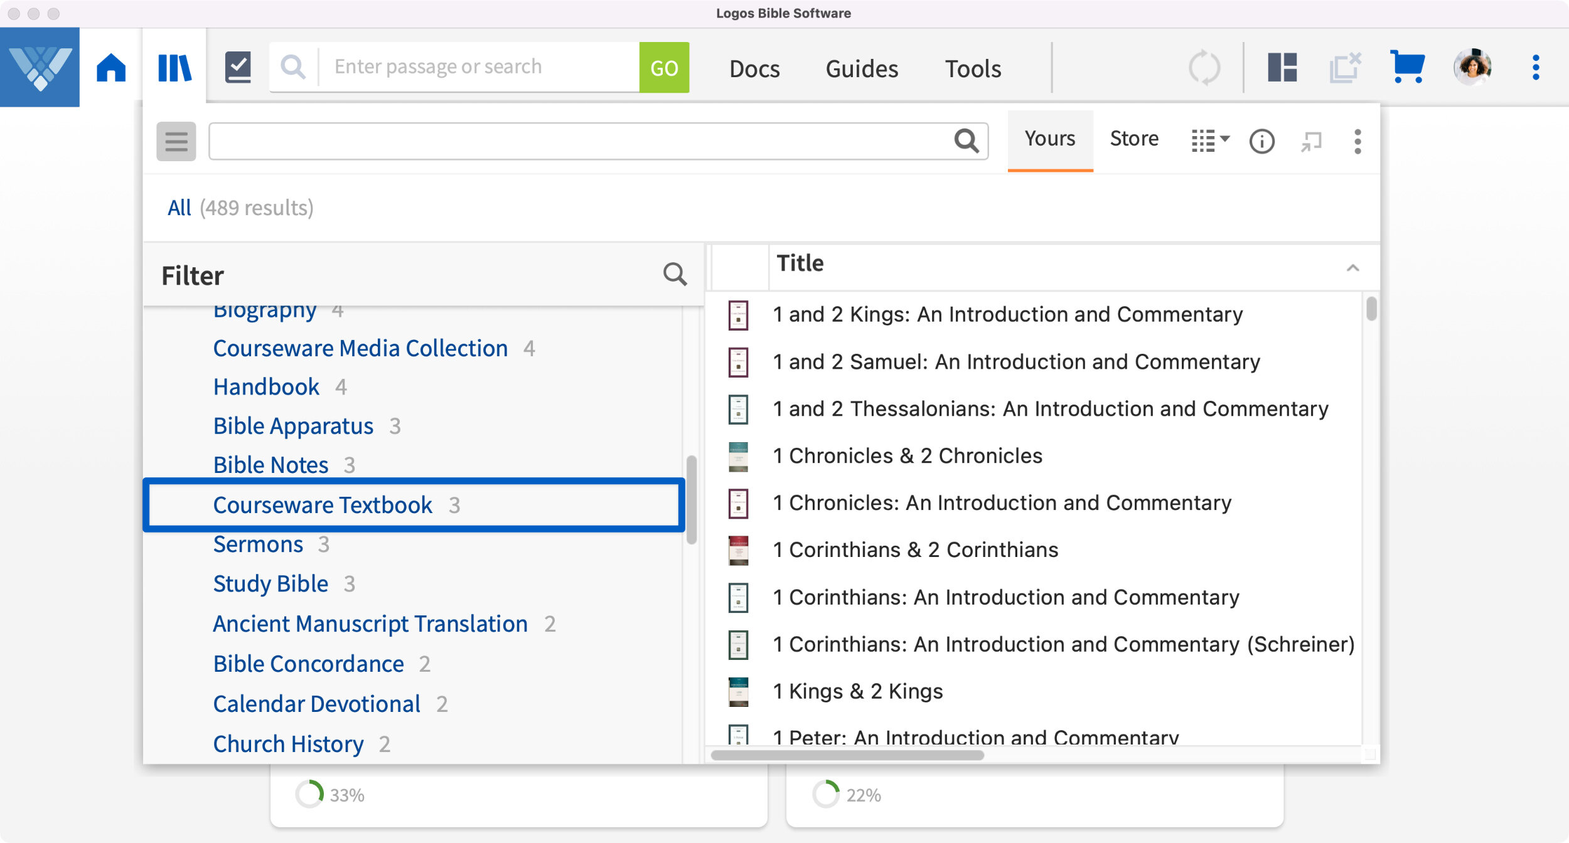Filter by Ancient Manuscript Translation

[370, 625]
